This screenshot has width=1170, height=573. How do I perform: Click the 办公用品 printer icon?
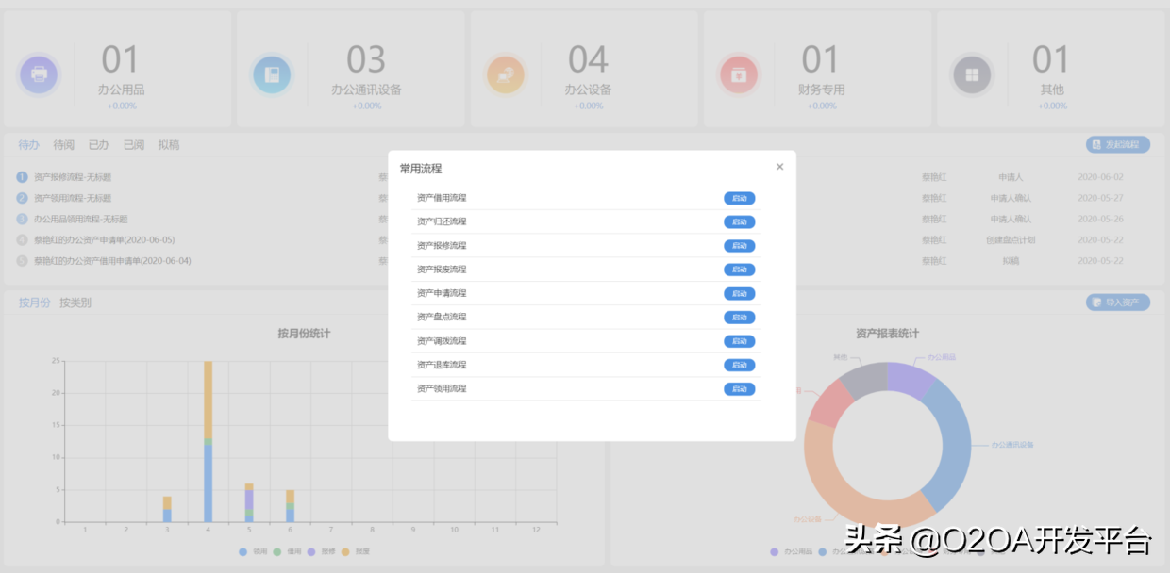pos(39,74)
